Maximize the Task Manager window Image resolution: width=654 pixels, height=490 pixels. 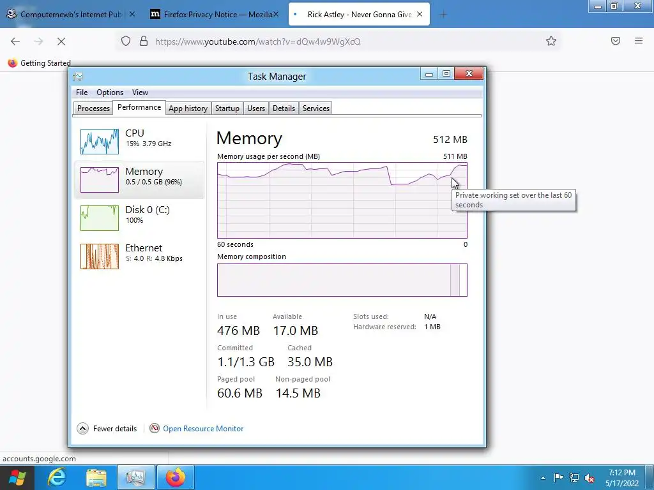446,74
